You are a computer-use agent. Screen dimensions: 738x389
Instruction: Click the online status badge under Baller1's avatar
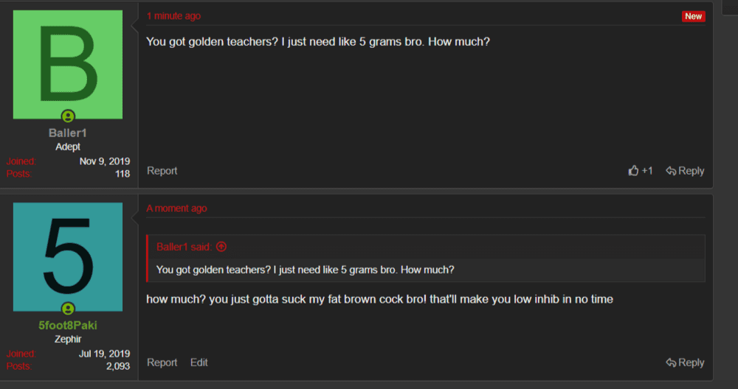coord(68,116)
